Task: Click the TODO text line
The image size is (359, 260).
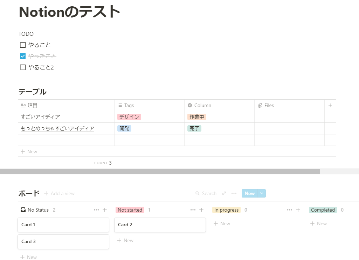Action: click(26, 34)
